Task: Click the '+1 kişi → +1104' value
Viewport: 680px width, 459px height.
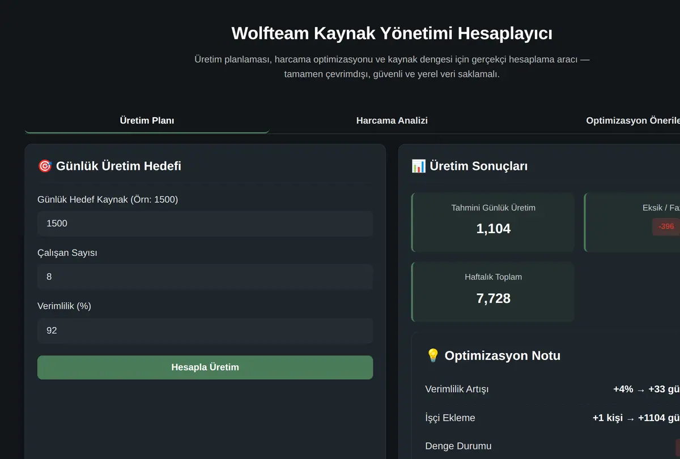Action: click(636, 418)
